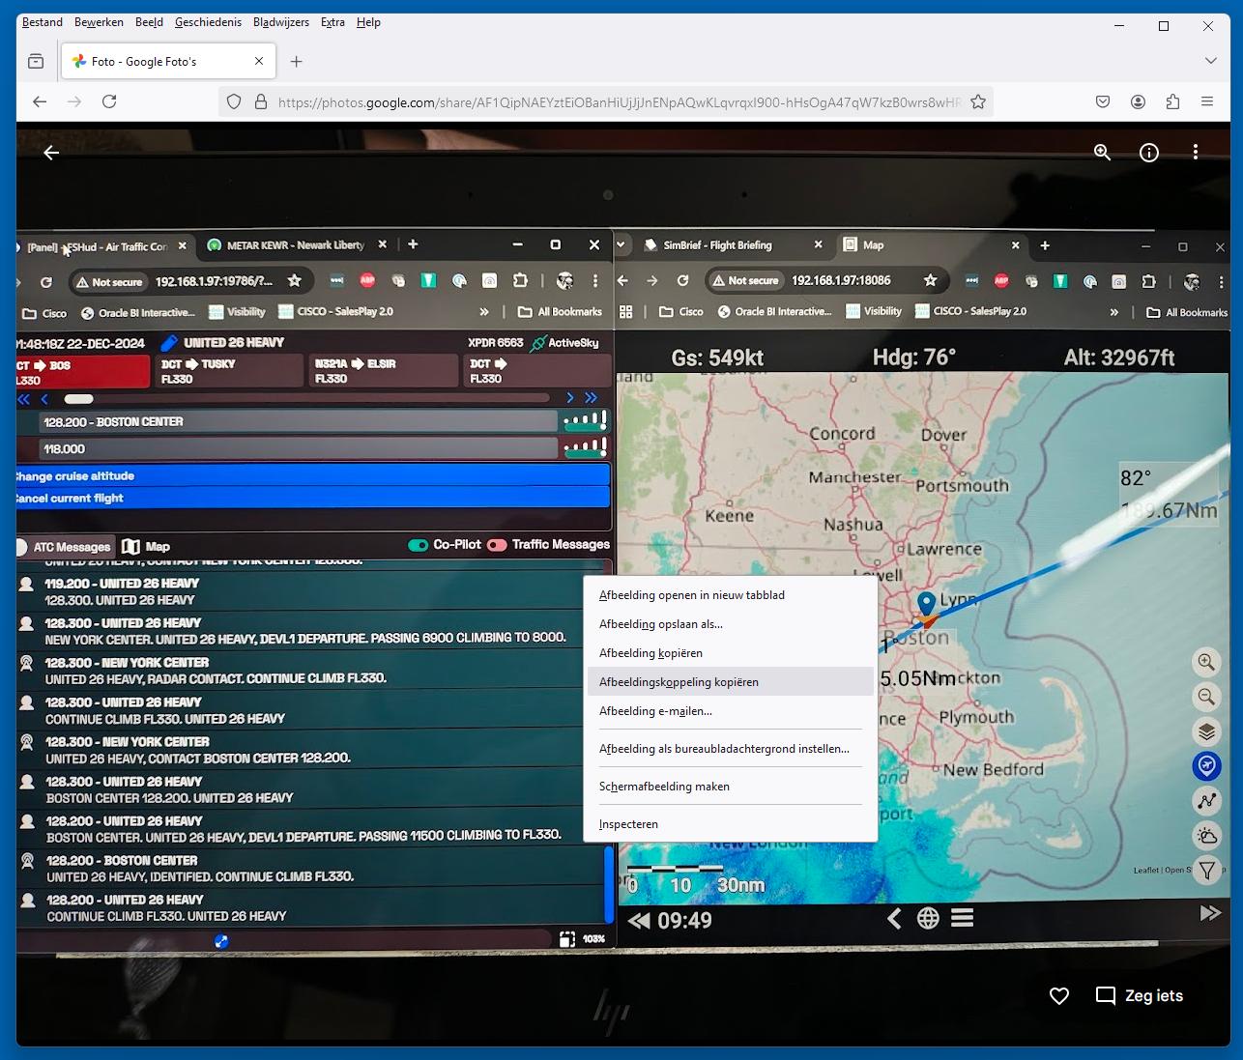
Task: Open Google Photos more options menu
Action: click(x=1196, y=152)
